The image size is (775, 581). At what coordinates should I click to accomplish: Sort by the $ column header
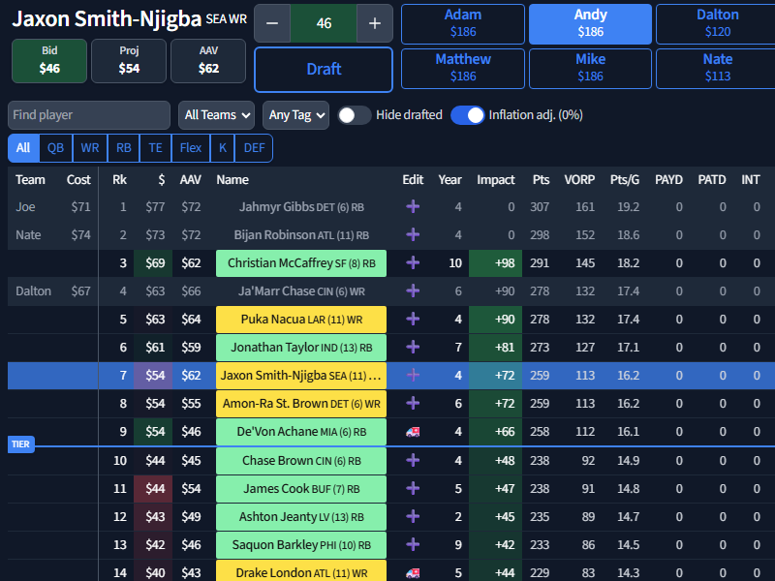161,180
